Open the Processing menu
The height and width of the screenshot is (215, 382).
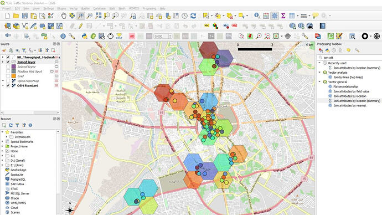[x=149, y=8]
